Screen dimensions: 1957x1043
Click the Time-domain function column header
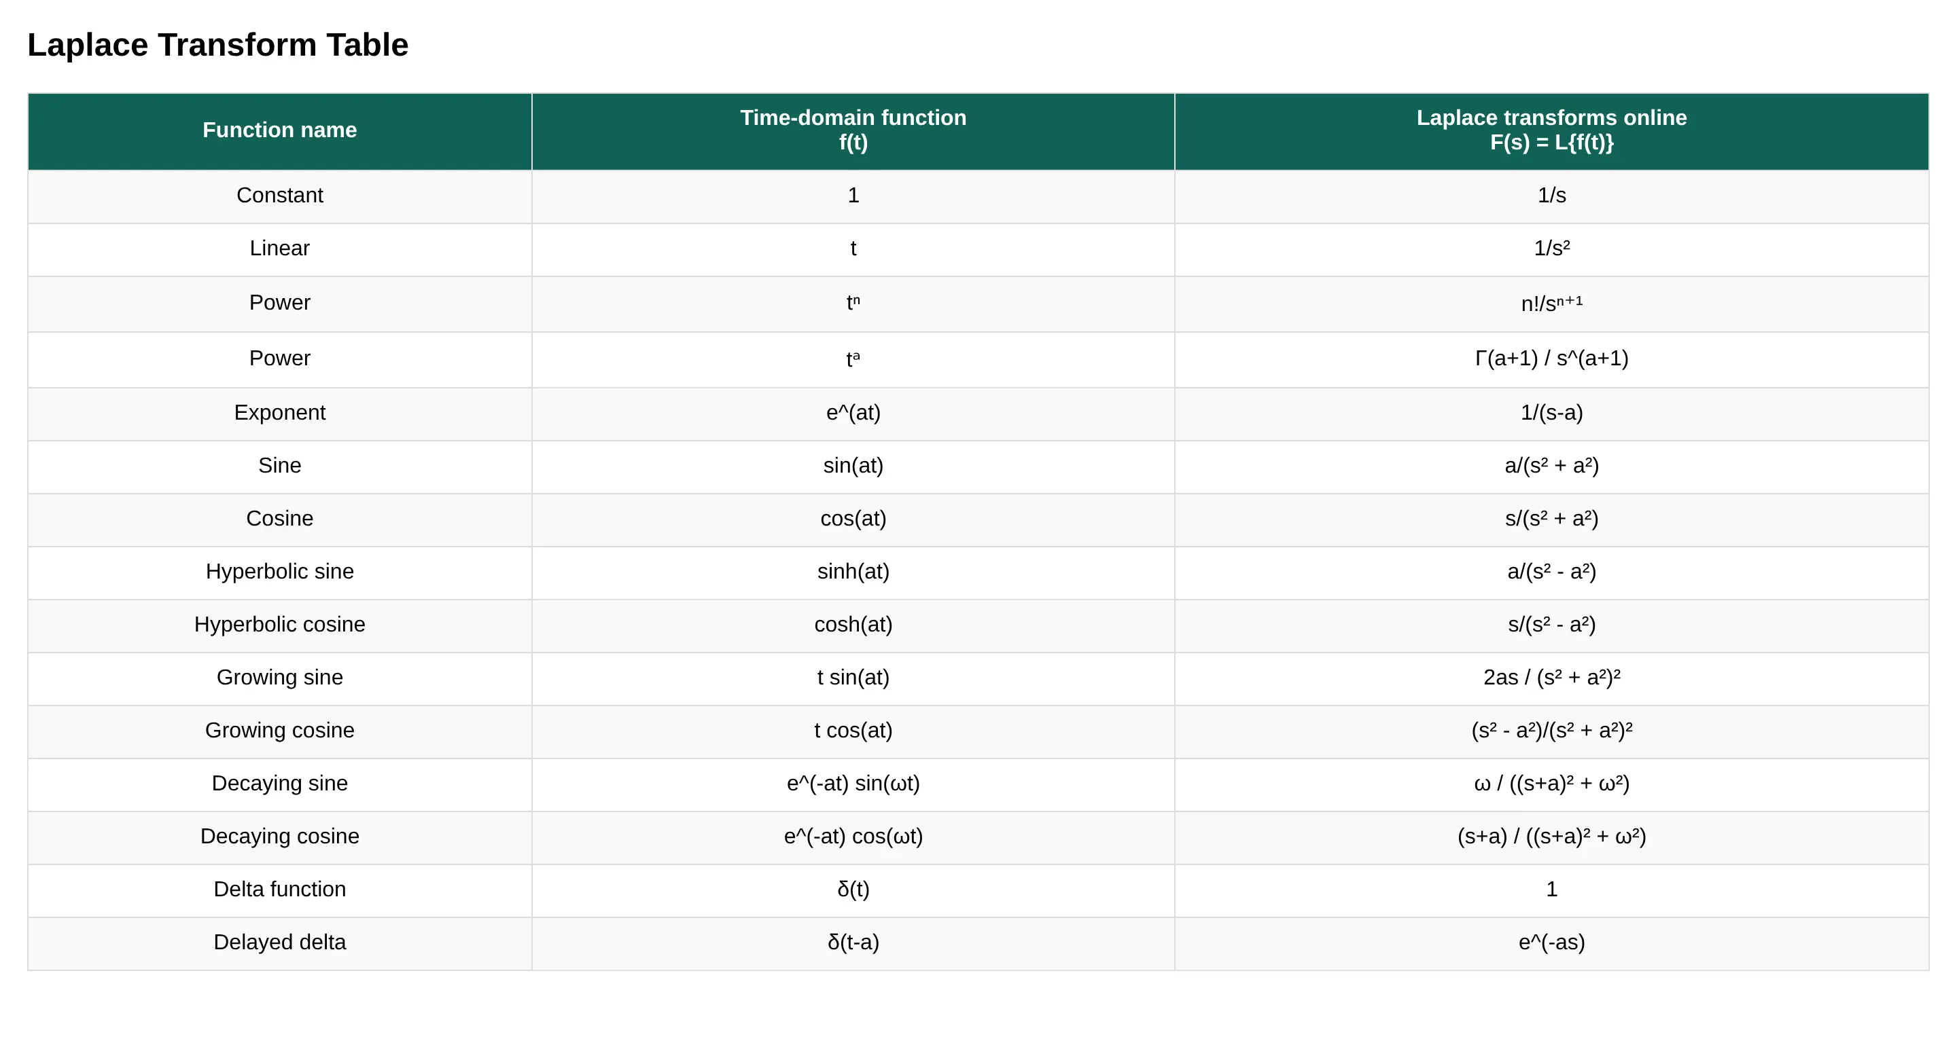pyautogui.click(x=852, y=130)
